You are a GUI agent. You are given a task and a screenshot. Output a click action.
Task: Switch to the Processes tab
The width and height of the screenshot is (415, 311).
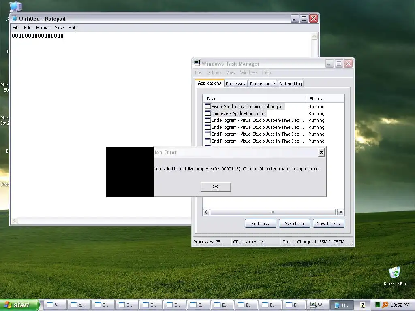coord(235,84)
